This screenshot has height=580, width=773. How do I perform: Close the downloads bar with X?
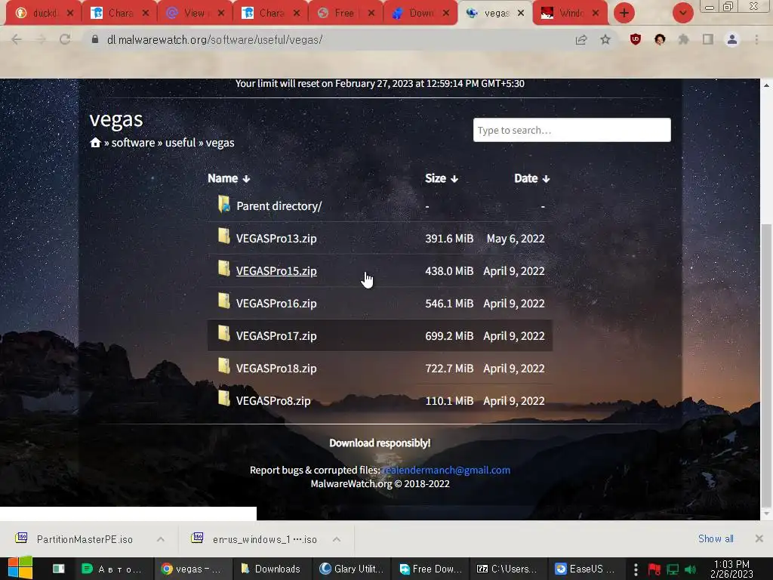click(759, 538)
